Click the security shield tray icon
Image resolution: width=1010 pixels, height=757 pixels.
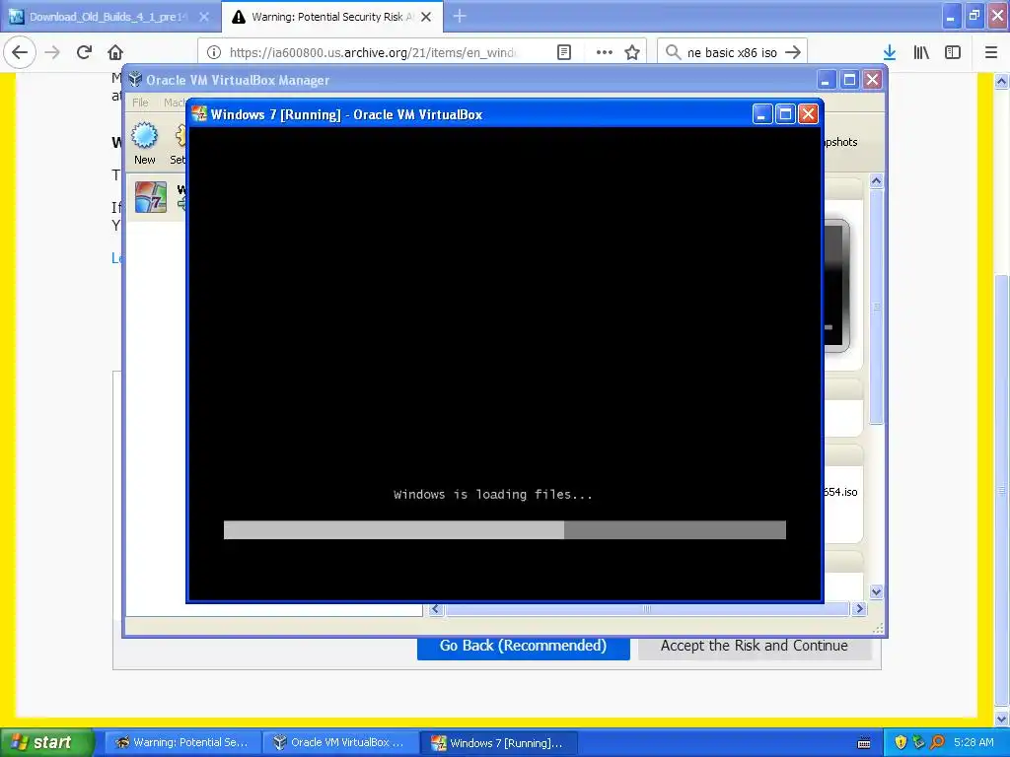click(x=901, y=742)
